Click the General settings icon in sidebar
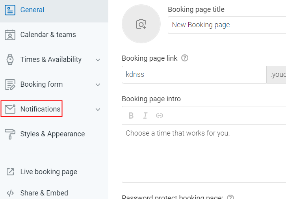This screenshot has width=286, height=199. click(x=10, y=10)
